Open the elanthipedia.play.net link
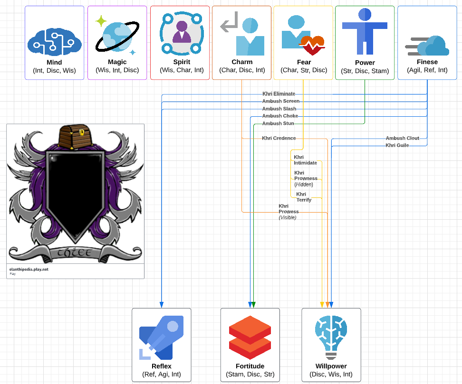The height and width of the screenshot is (384, 462). pos(29,269)
